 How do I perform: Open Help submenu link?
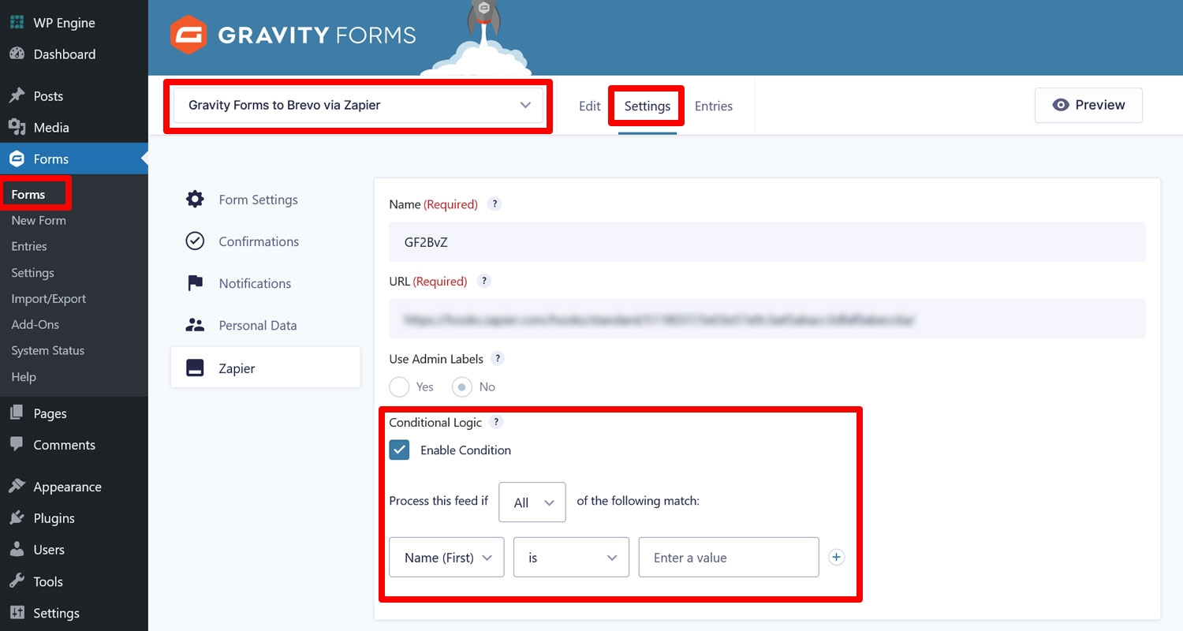24,377
